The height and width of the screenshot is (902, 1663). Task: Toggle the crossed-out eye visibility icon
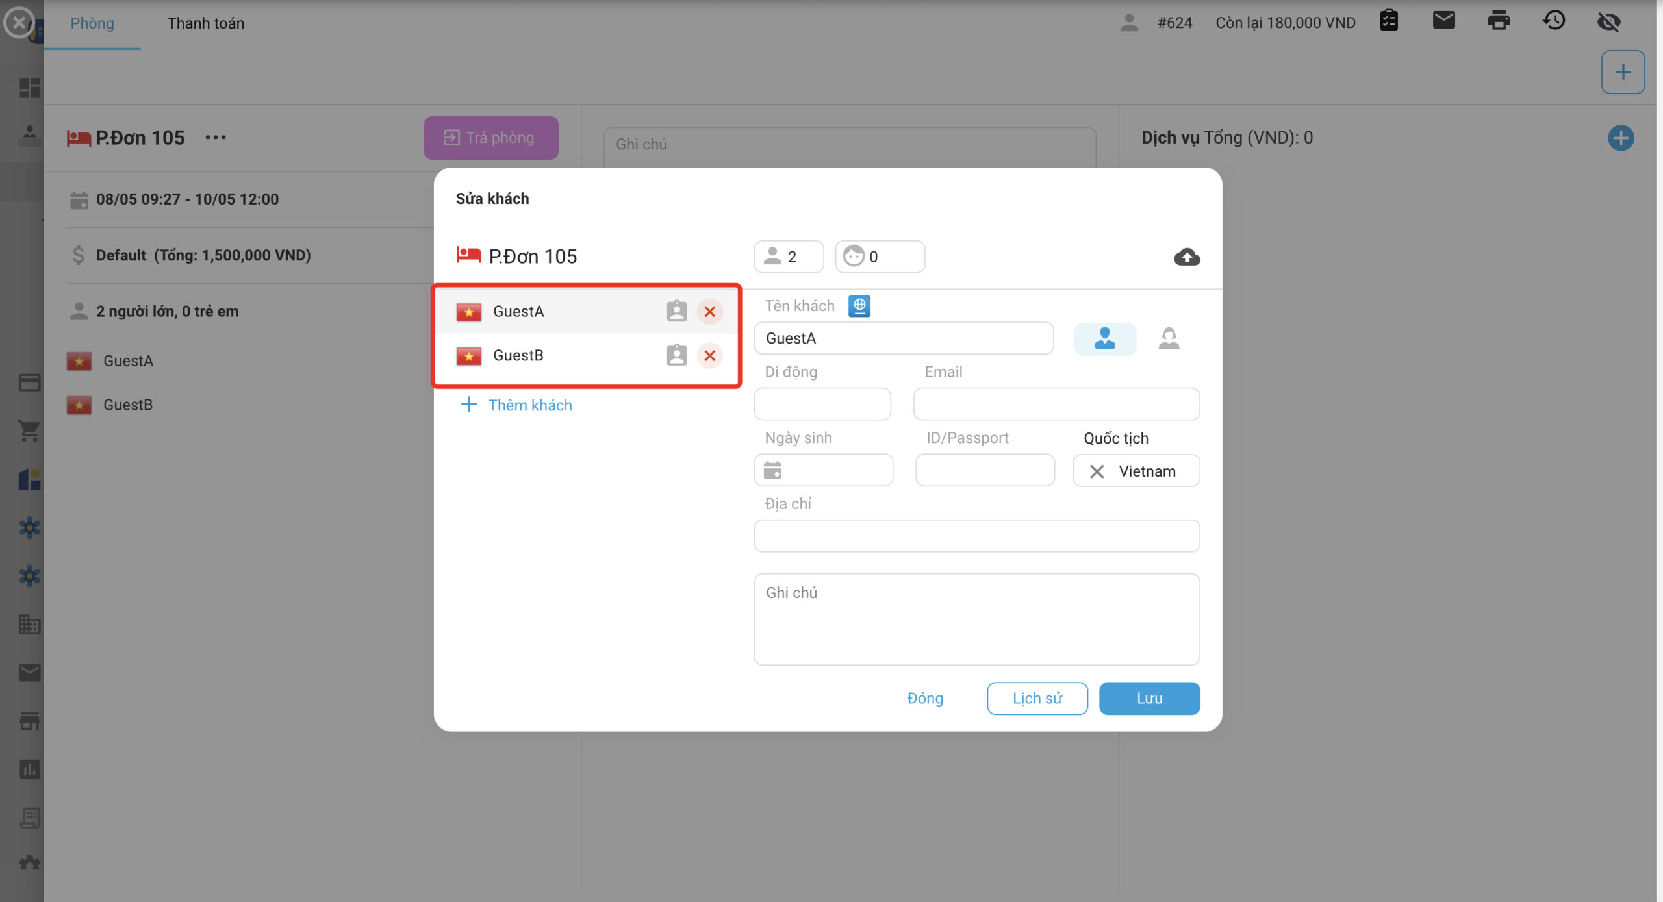(x=1608, y=21)
